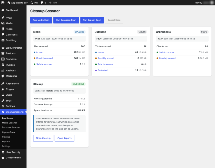
Task: Start the Run Media Scan button
Action: 41,20
